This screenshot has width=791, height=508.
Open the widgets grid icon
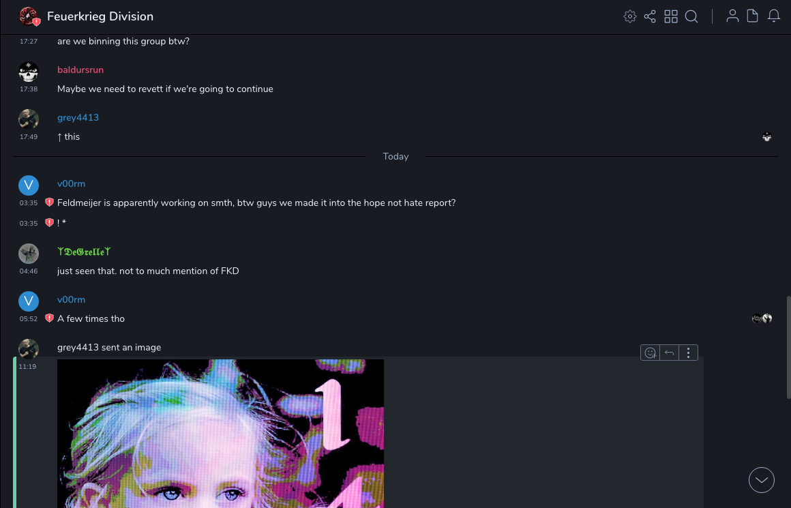(671, 16)
